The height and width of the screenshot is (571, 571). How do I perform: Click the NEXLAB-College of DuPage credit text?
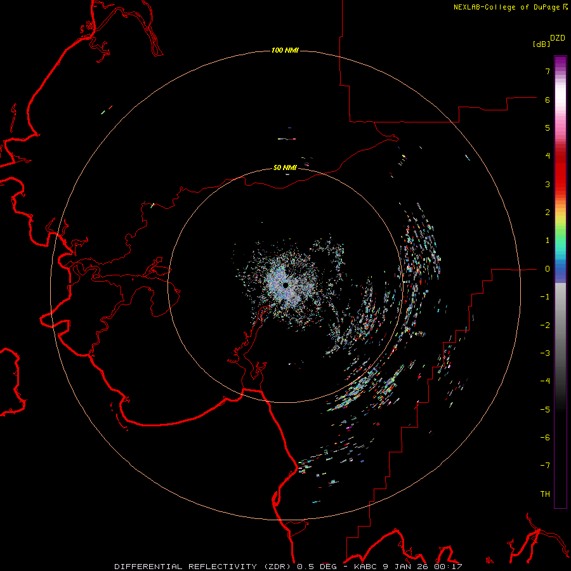(506, 7)
